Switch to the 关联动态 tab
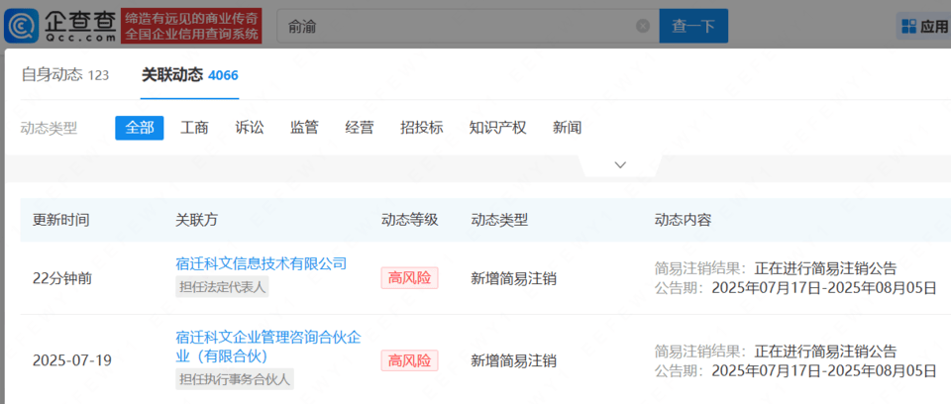Viewport: 951px width, 404px height. pos(190,75)
